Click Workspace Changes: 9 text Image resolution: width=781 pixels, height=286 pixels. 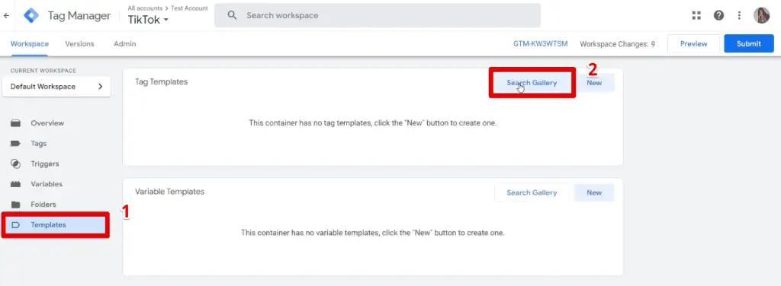[617, 43]
